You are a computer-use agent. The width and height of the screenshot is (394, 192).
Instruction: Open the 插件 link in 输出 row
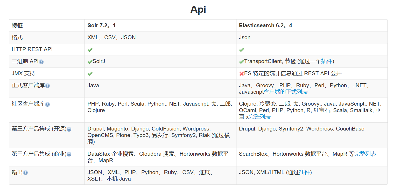coord(305,172)
